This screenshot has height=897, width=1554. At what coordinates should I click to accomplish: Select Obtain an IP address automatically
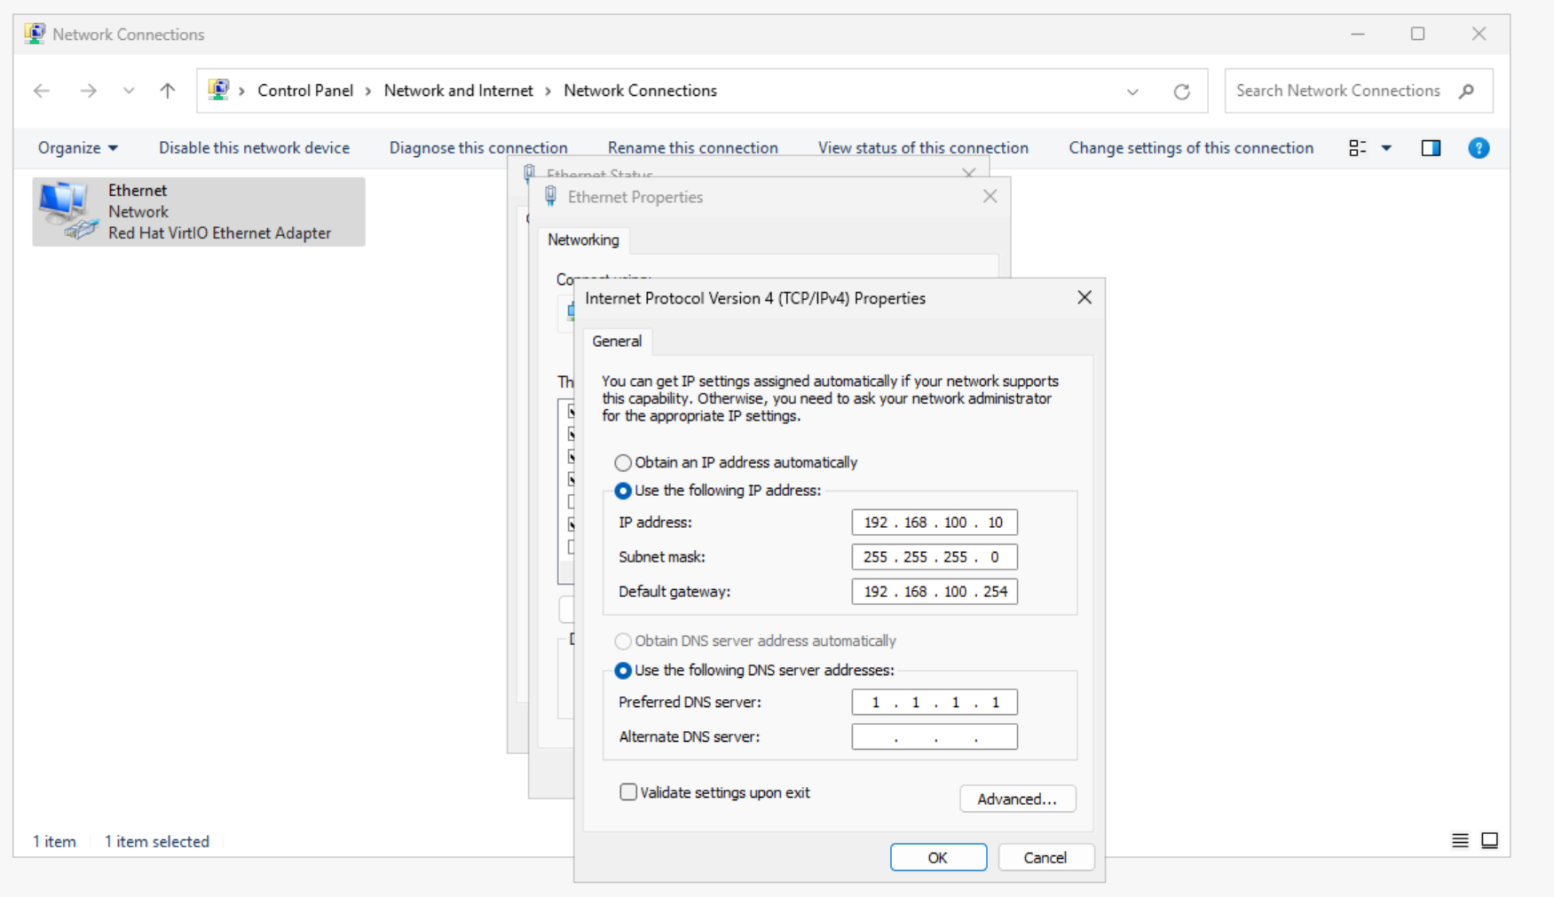(736, 463)
